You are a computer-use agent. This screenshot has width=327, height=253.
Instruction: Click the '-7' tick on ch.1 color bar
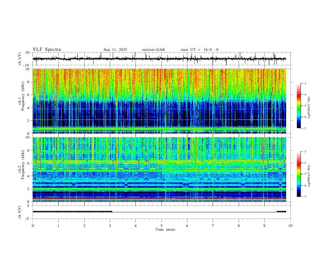click(305, 129)
